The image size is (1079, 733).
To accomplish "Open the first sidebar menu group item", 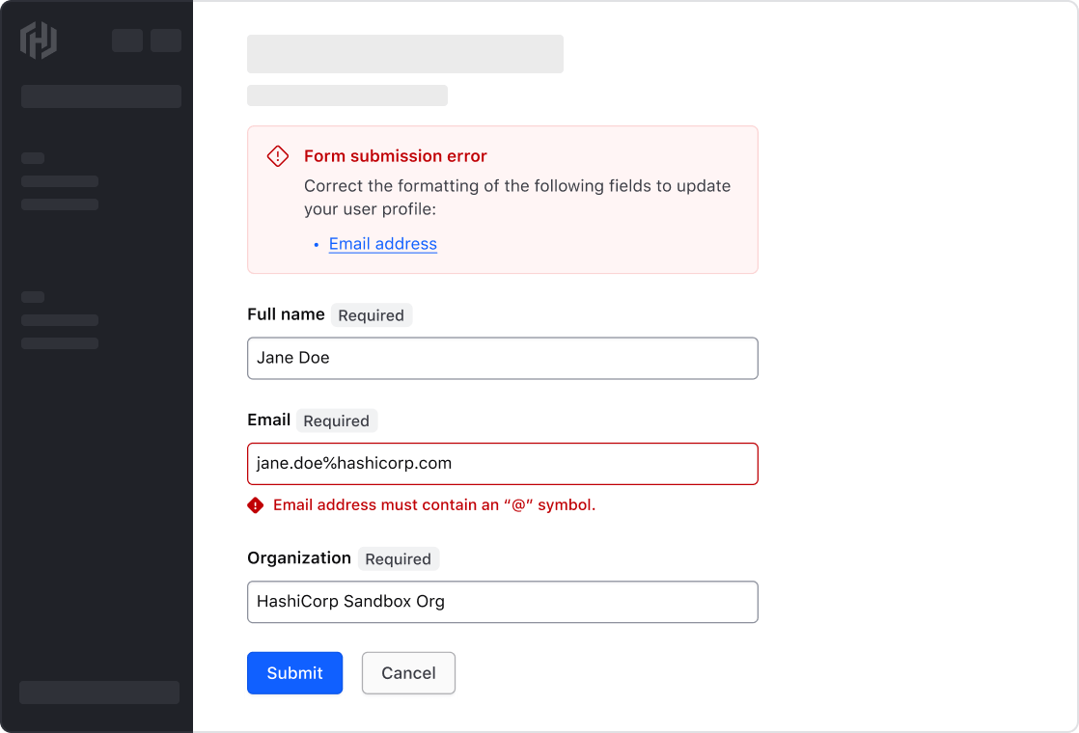I will [x=59, y=181].
